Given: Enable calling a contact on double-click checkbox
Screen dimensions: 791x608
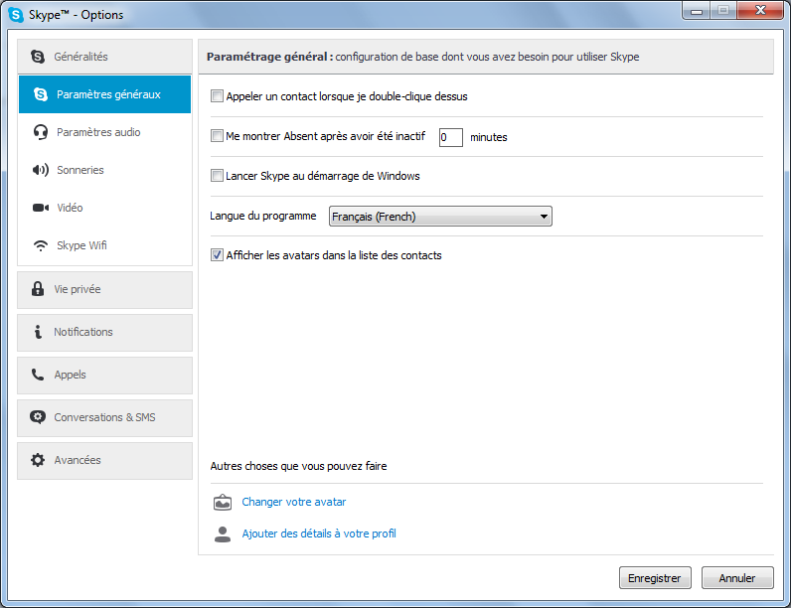Looking at the screenshot, I should pos(217,95).
